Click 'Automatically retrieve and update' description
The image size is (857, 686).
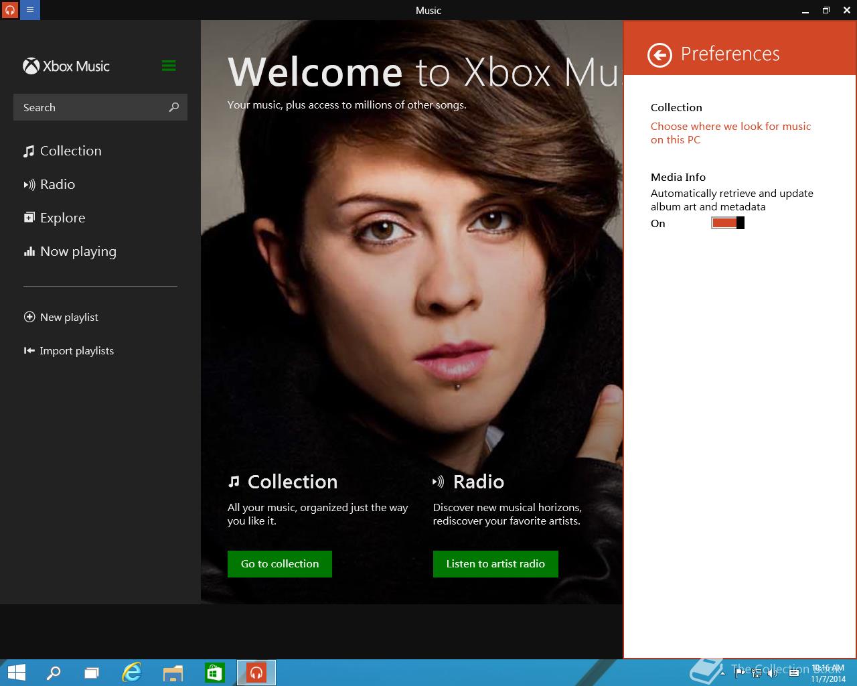(x=732, y=200)
